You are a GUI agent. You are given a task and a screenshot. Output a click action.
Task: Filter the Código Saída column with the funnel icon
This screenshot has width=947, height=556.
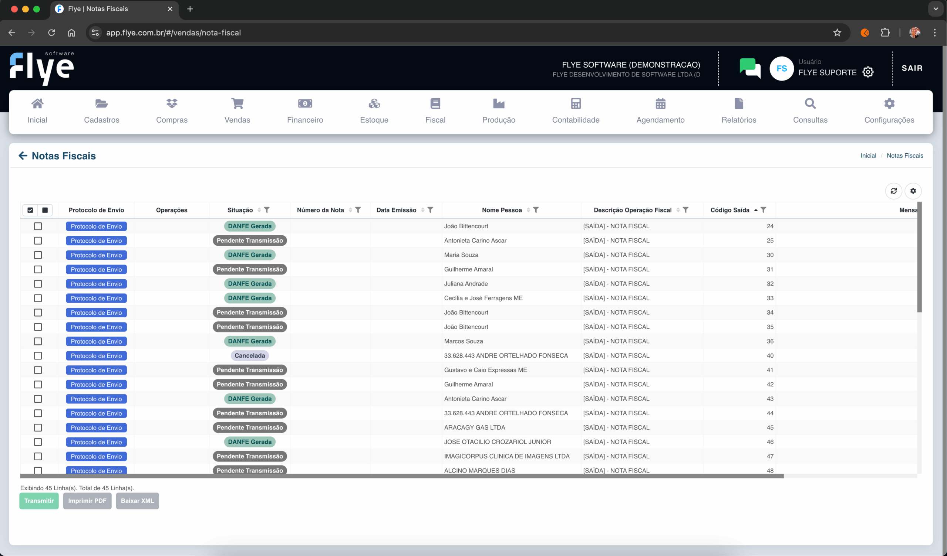[763, 210]
